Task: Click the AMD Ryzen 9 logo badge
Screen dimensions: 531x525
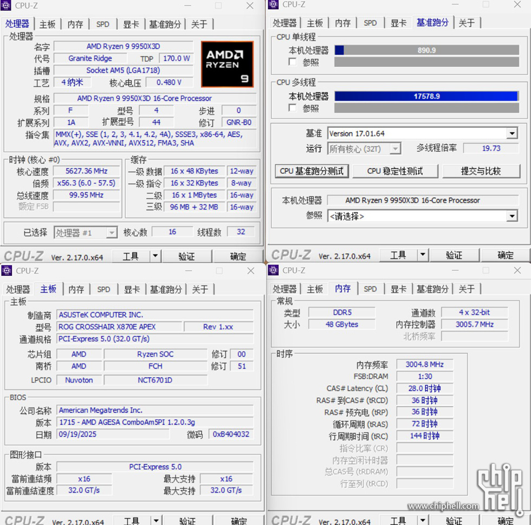Action: (227, 64)
